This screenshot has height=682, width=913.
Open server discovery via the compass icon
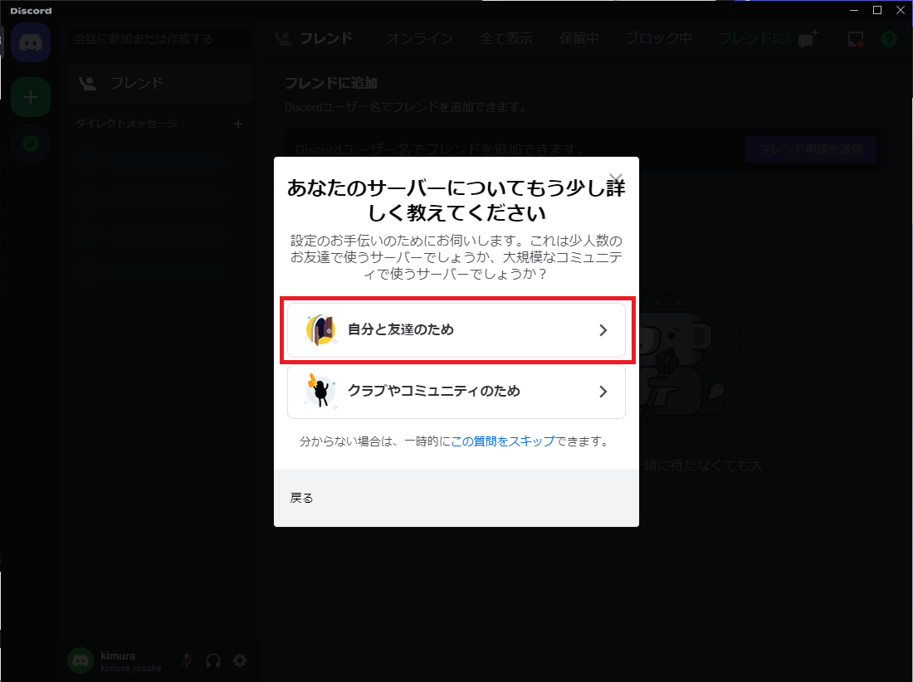tap(31, 144)
